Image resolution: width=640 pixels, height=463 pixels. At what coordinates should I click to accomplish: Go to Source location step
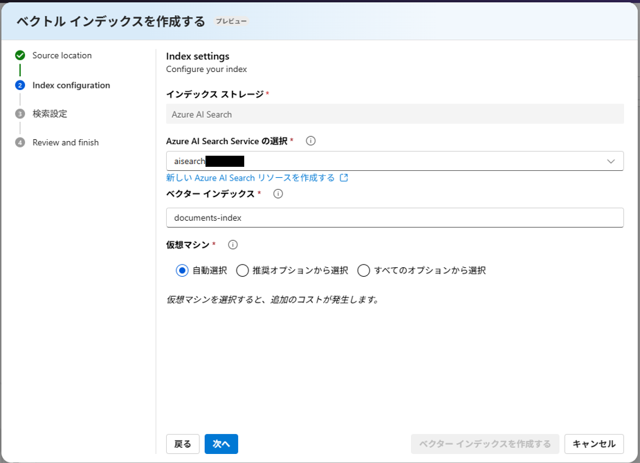point(62,55)
